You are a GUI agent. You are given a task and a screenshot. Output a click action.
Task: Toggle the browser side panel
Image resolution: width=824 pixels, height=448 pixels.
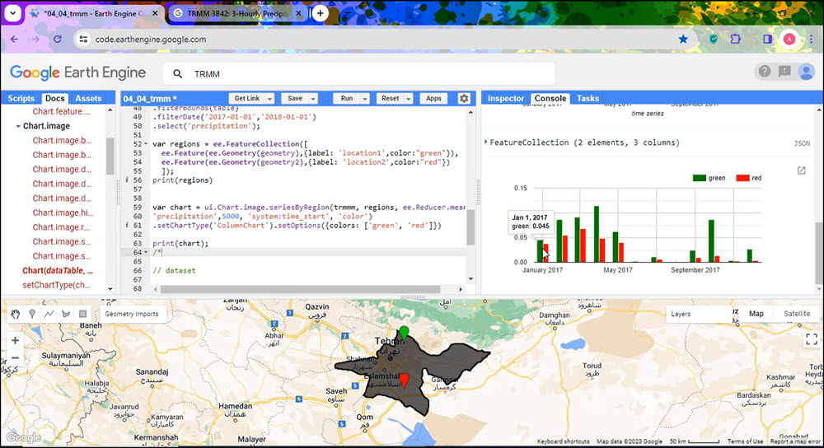[x=767, y=39]
